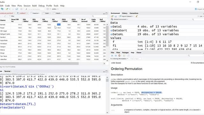Select the DataSort viewer tab

(35, 13)
